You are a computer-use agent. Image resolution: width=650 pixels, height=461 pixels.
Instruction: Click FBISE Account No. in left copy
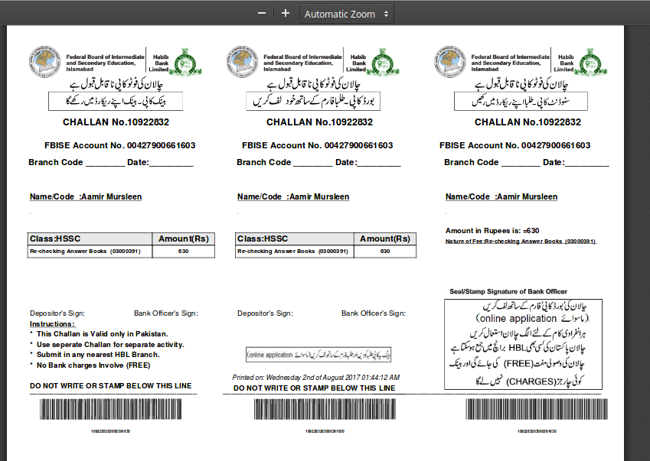coord(119,145)
